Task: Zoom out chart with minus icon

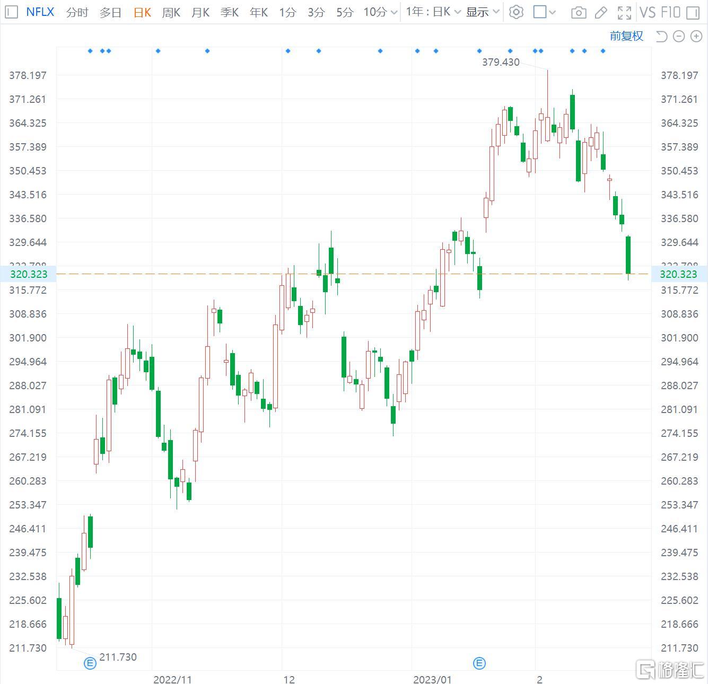Action: [679, 36]
